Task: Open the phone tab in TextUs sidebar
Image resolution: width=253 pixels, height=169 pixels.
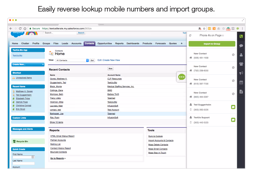Action: (x=241, y=36)
